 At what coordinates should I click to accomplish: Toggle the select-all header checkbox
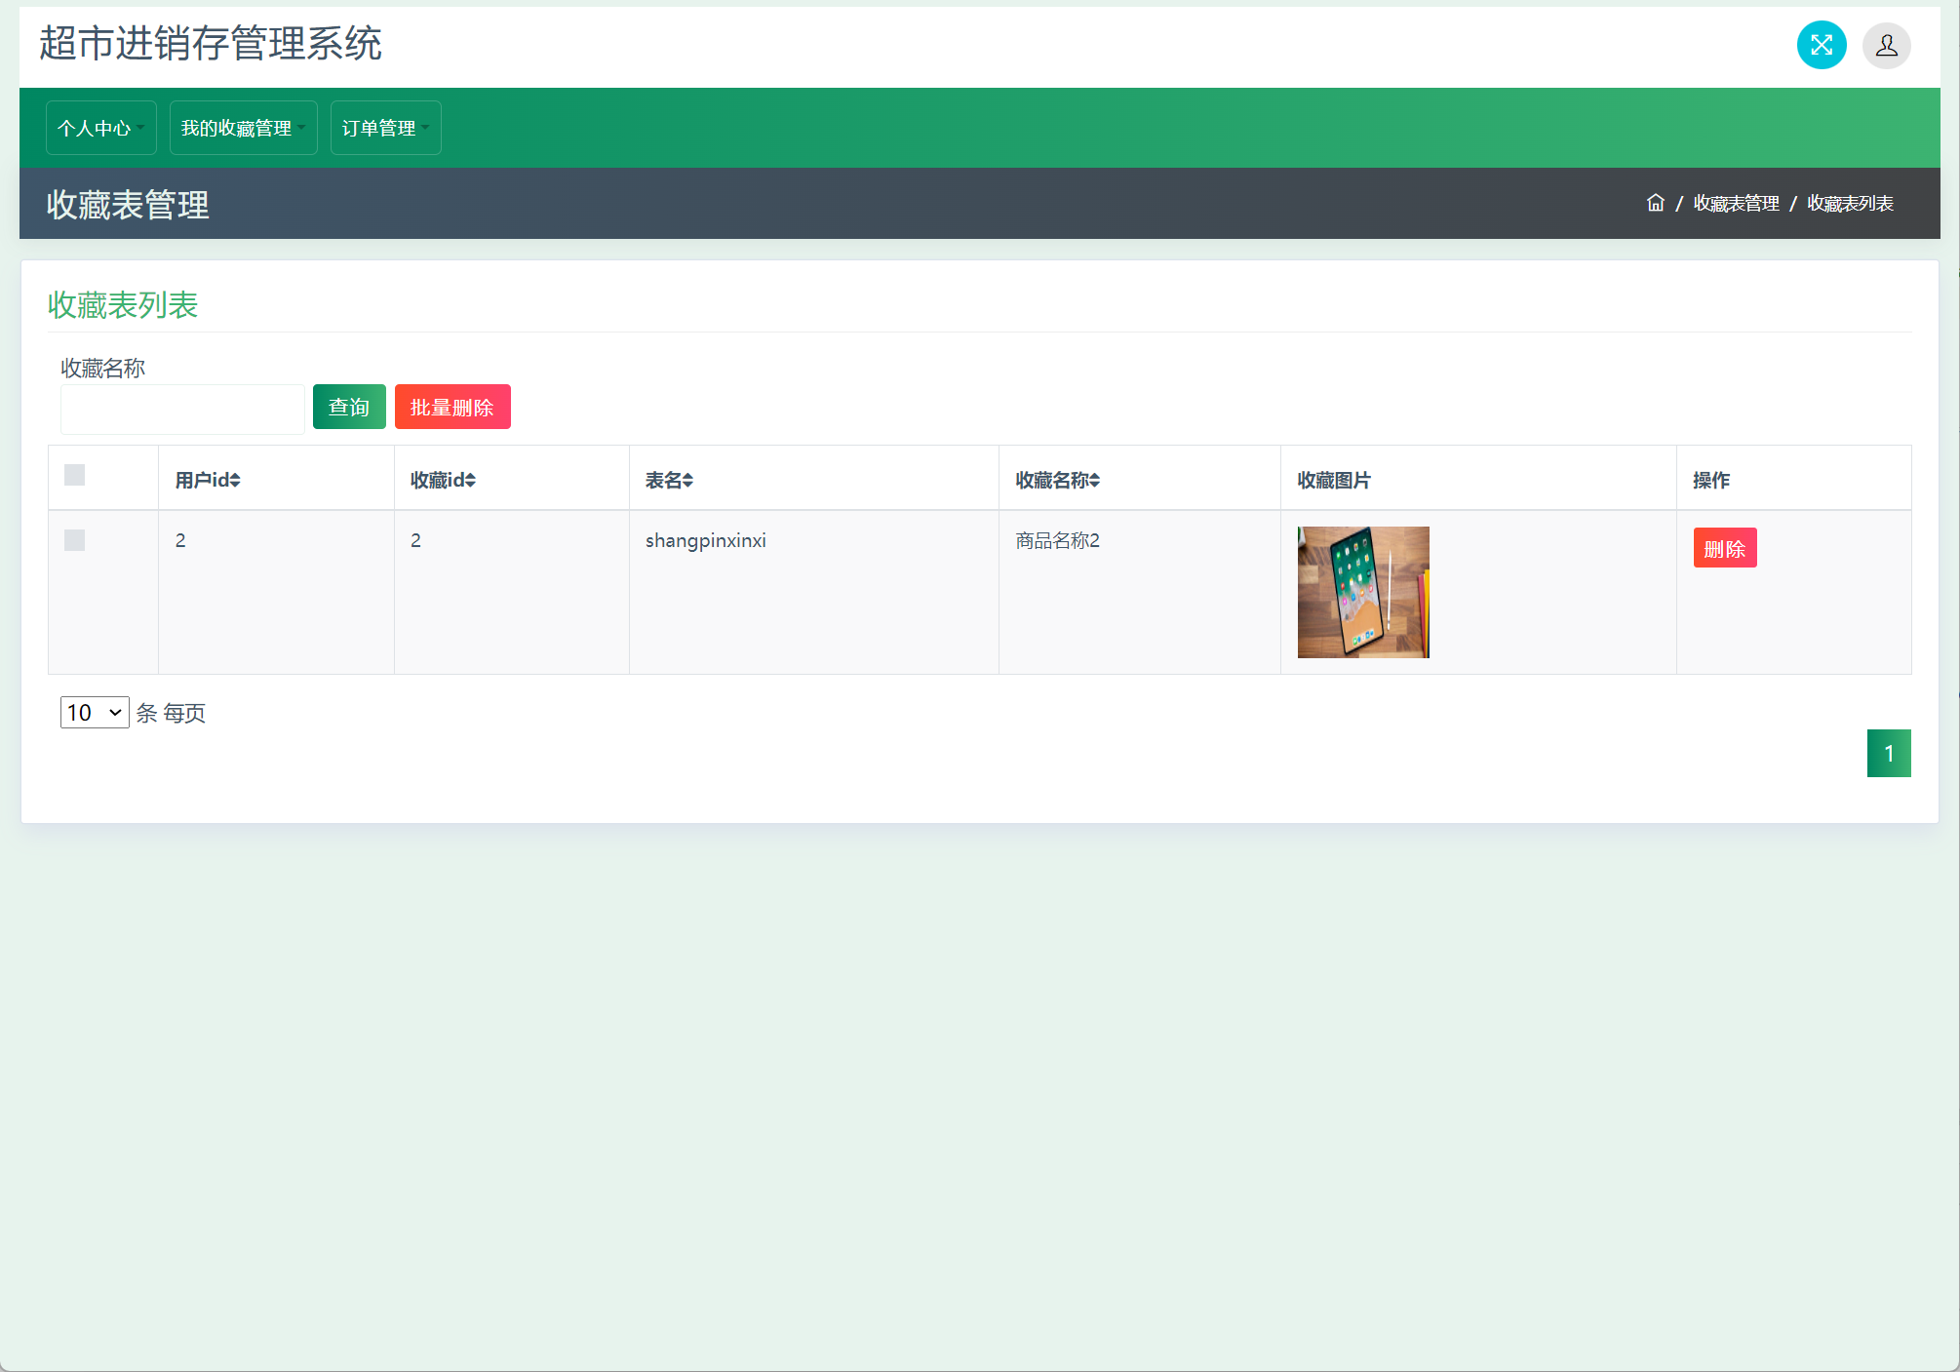pyautogui.click(x=74, y=475)
